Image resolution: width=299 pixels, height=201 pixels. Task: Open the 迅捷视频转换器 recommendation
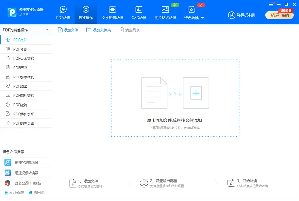click(x=26, y=173)
